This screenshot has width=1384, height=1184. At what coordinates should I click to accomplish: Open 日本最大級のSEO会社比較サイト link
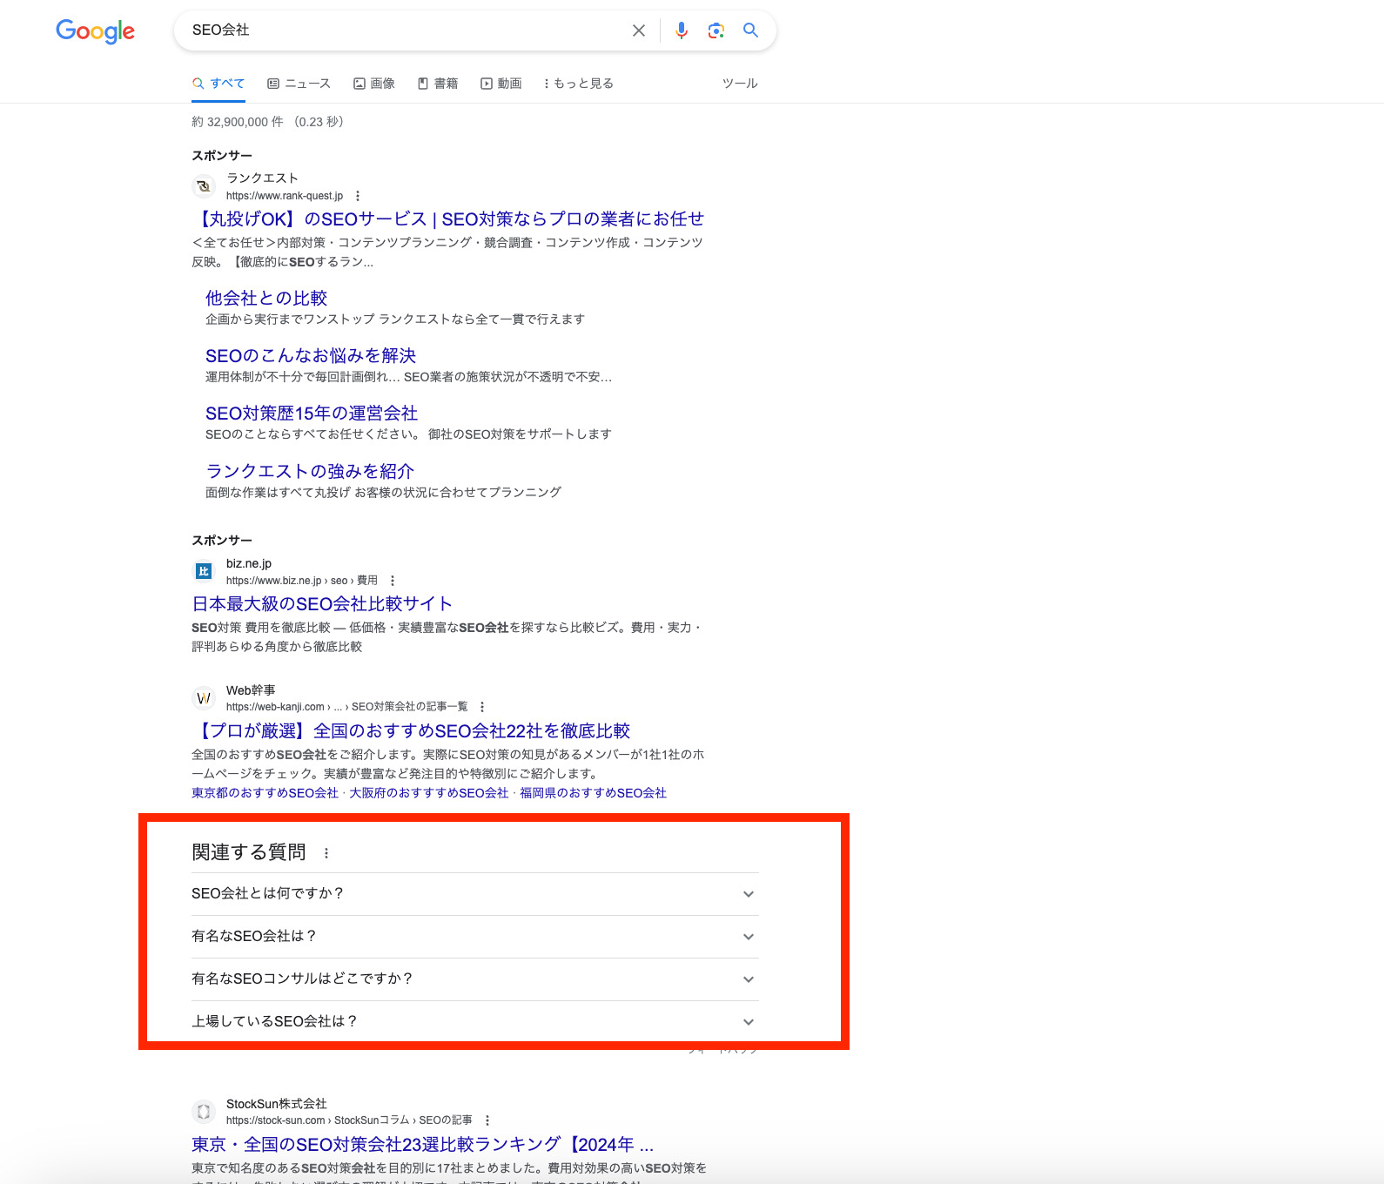(x=322, y=604)
